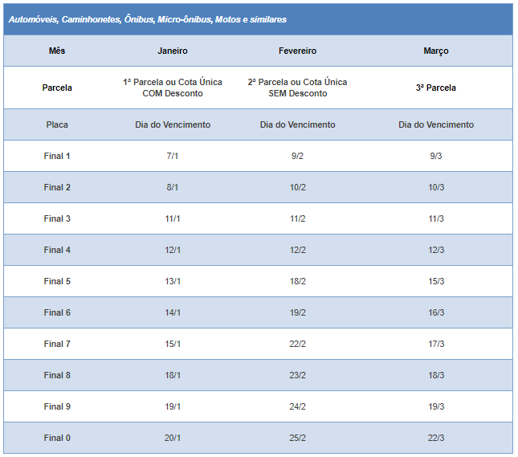
Task: Click '1ª Parcela ou Cota Única COM Desconto'
Action: 173,88
